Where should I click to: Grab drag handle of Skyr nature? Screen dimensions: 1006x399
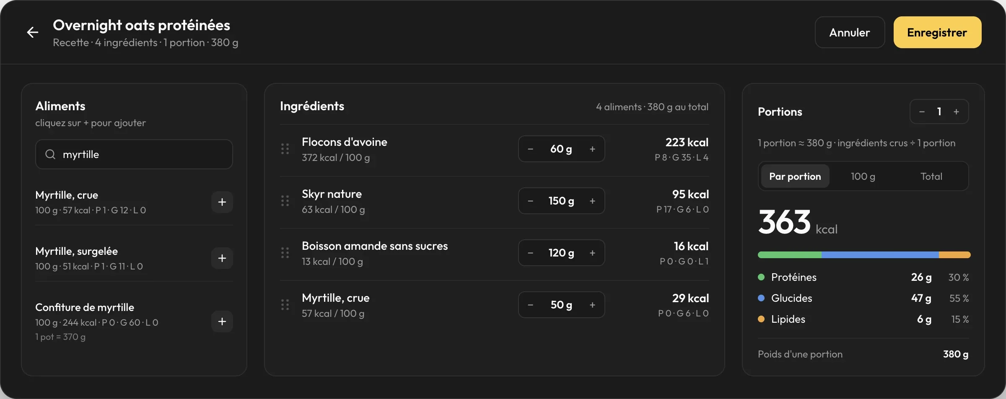pos(285,201)
